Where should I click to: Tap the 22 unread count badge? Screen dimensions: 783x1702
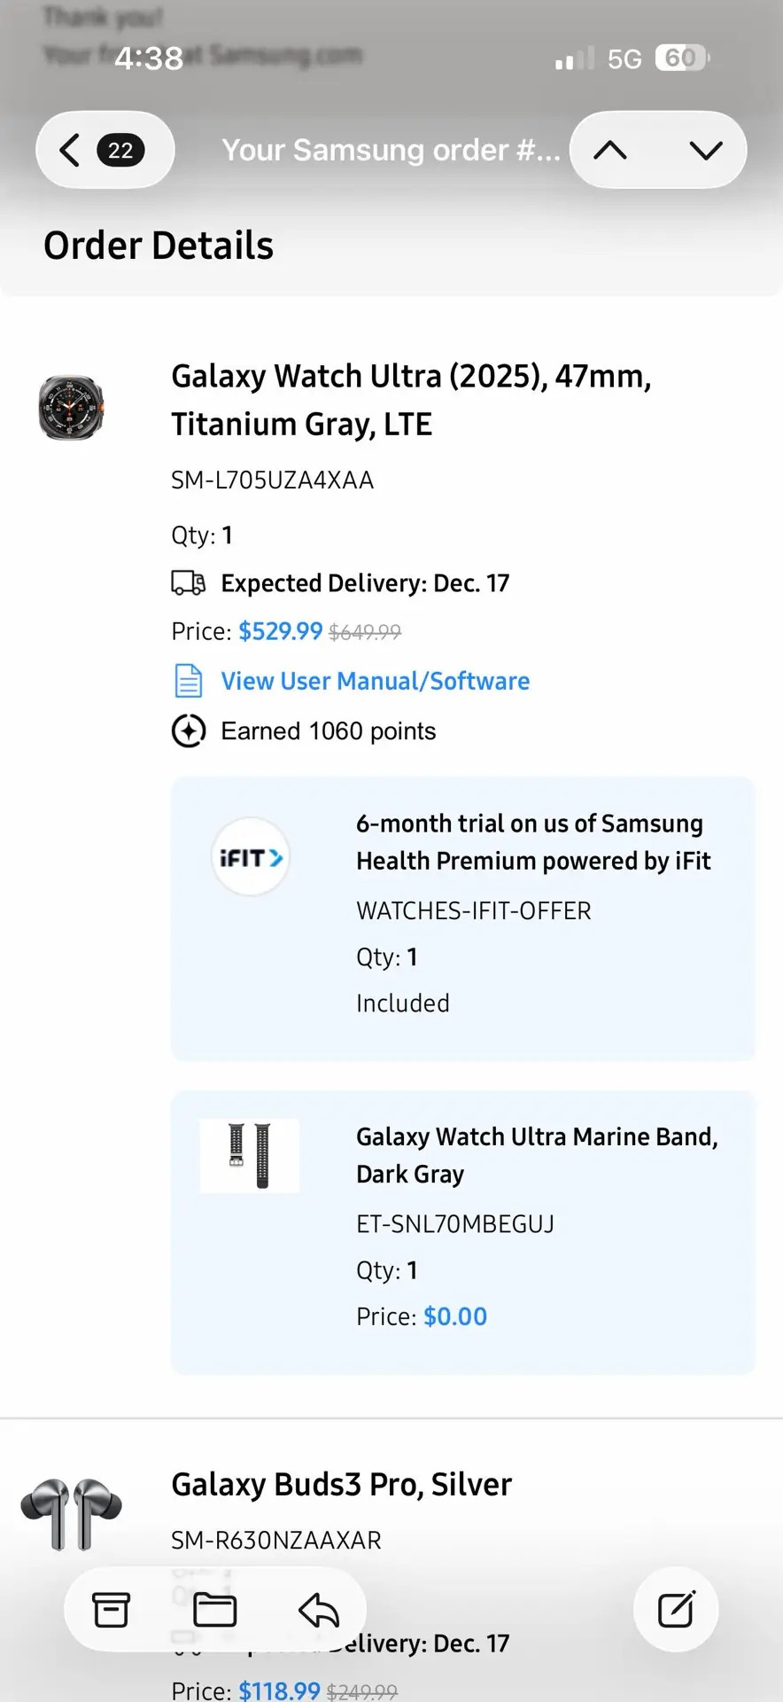coord(120,150)
